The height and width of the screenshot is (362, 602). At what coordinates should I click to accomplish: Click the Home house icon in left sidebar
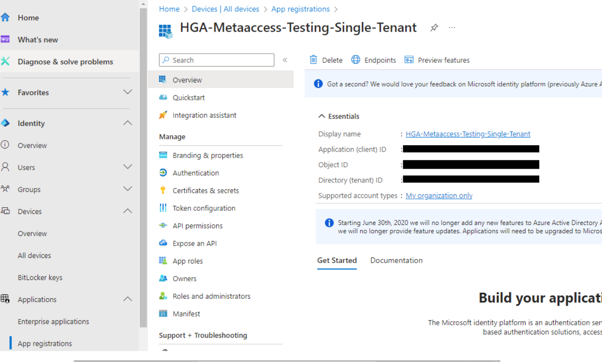pos(5,17)
